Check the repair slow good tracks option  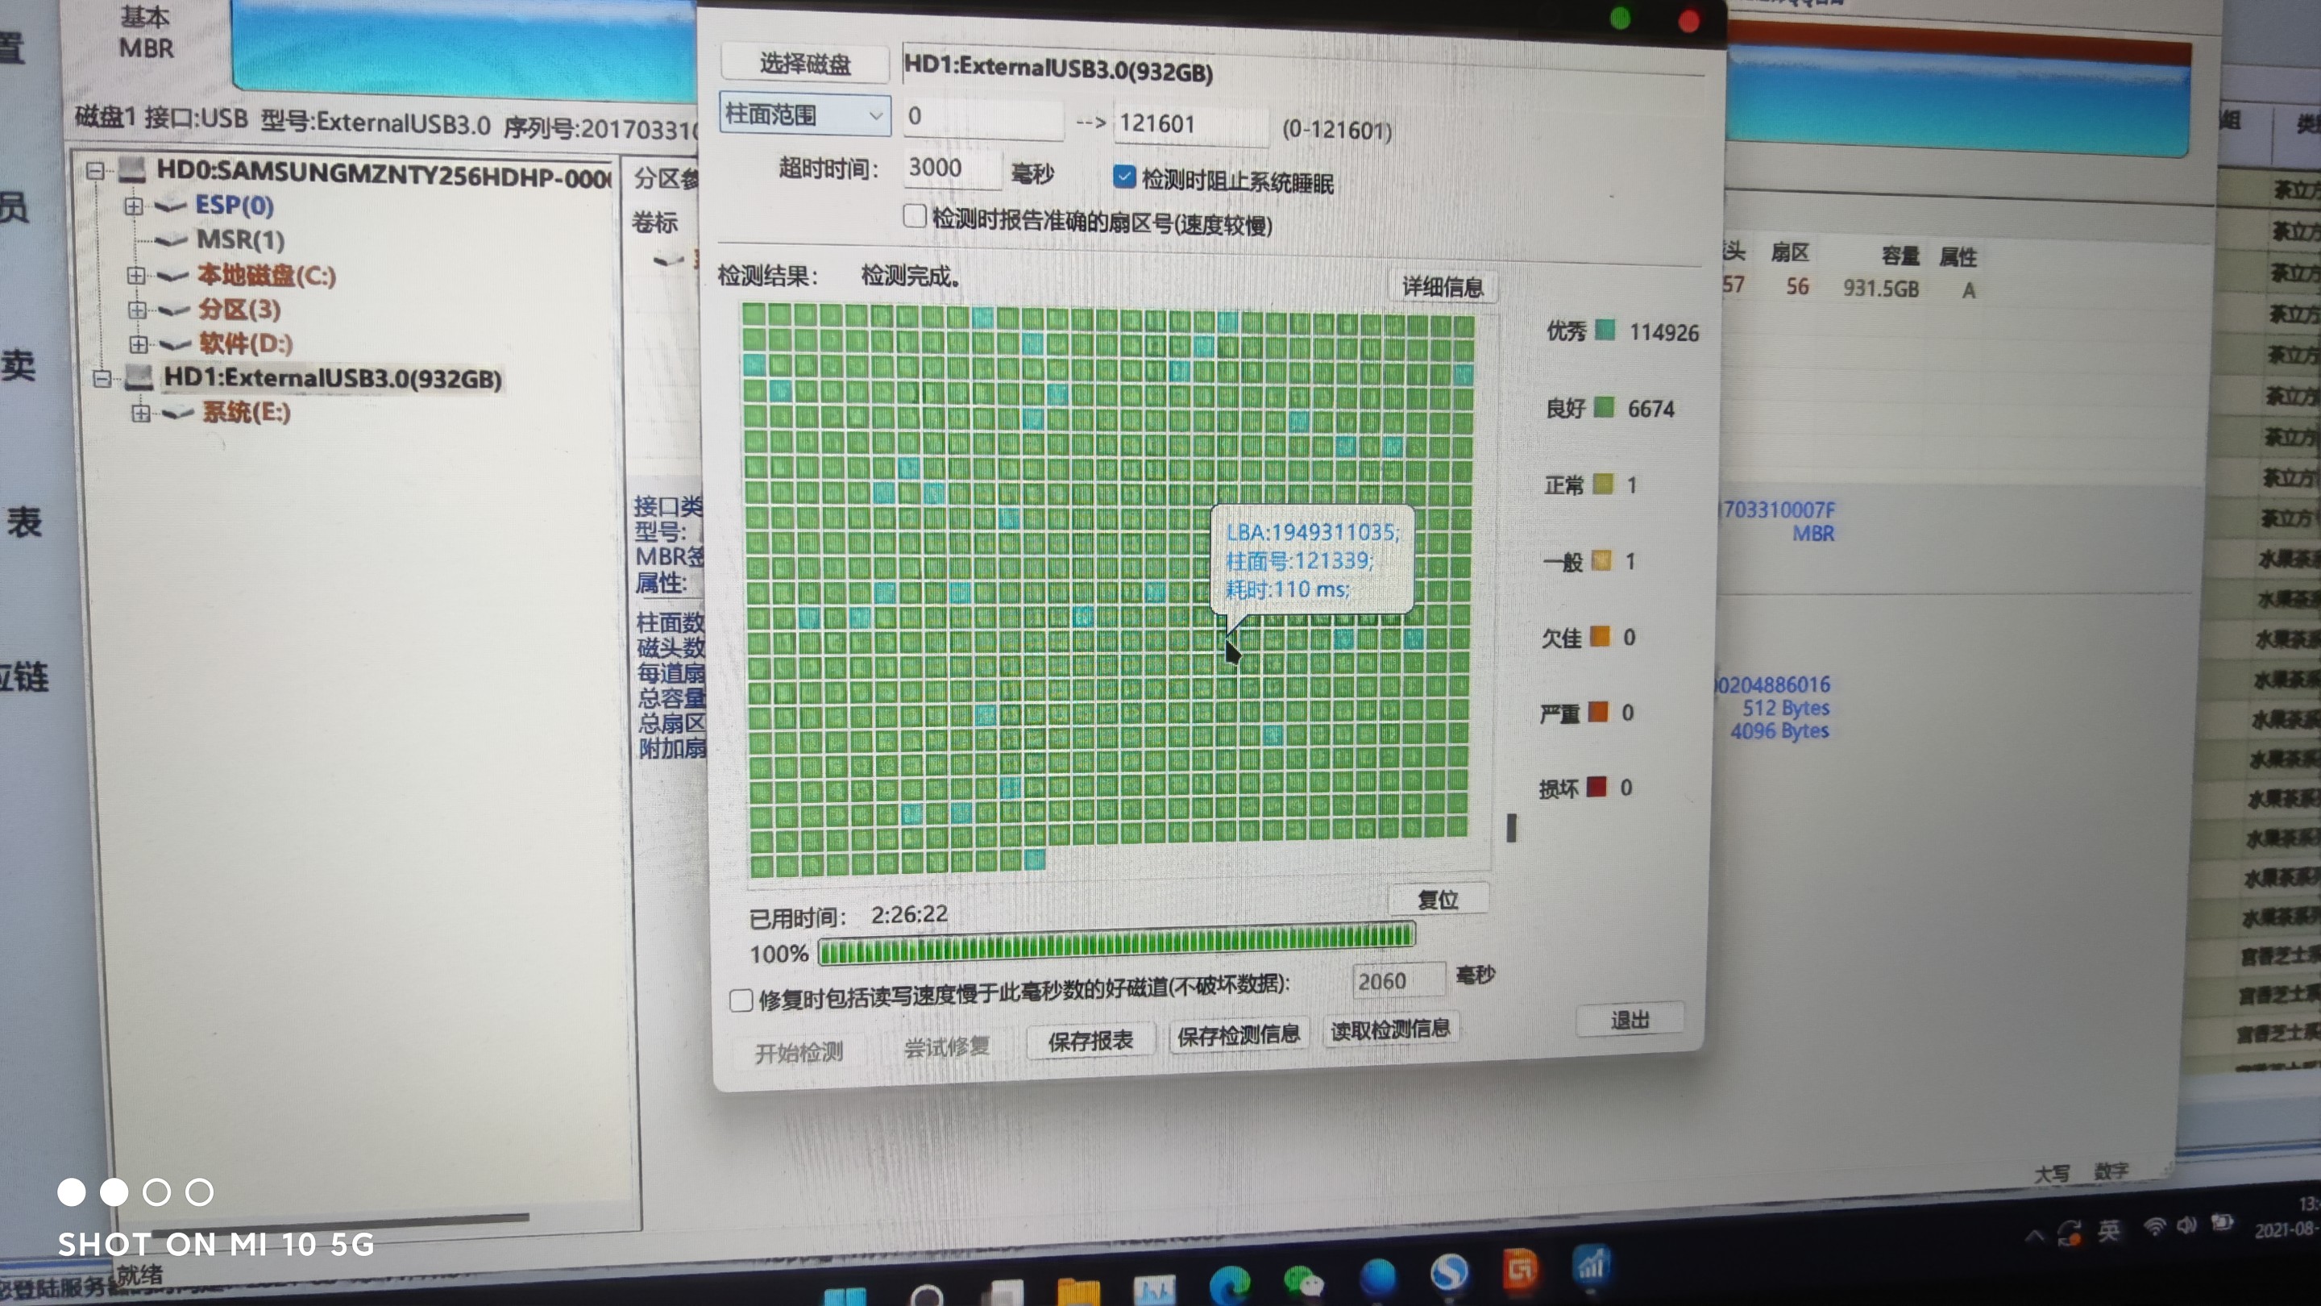coord(741,1000)
